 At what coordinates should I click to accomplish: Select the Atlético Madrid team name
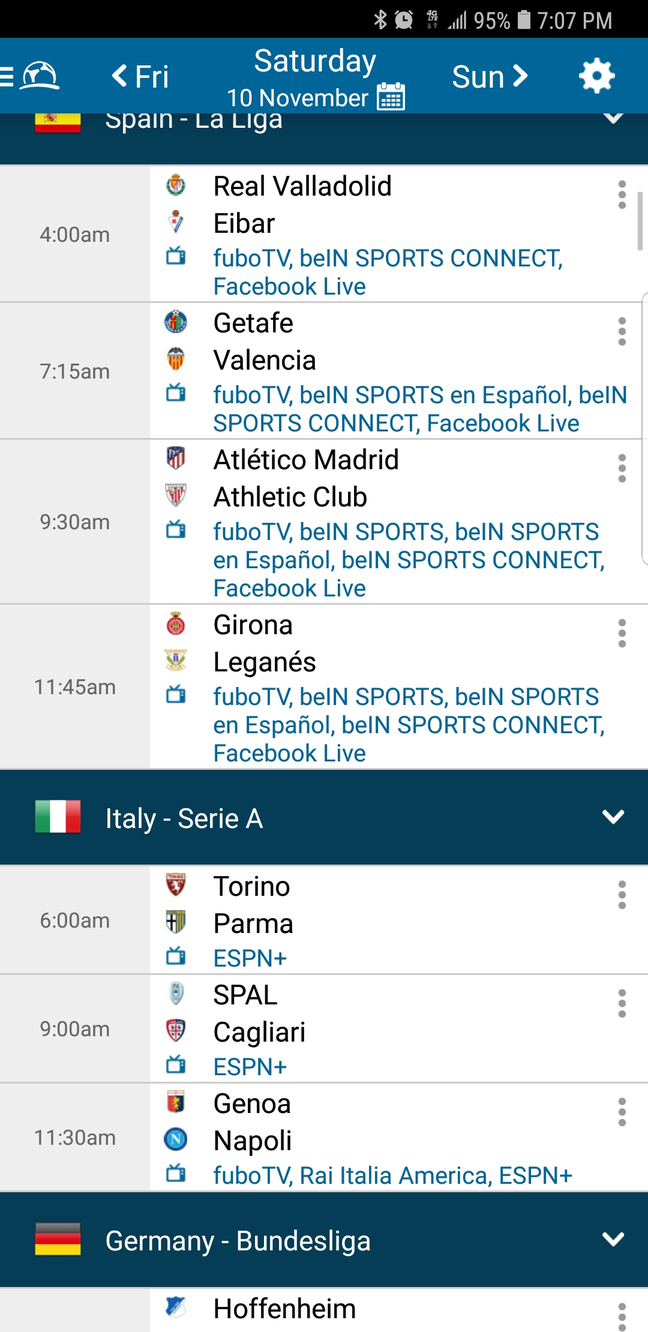pos(306,460)
